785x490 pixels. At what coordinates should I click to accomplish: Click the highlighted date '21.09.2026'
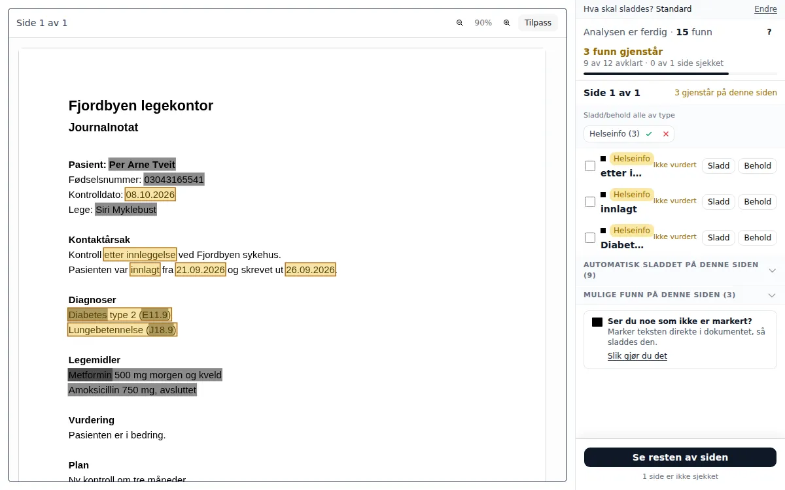click(200, 270)
